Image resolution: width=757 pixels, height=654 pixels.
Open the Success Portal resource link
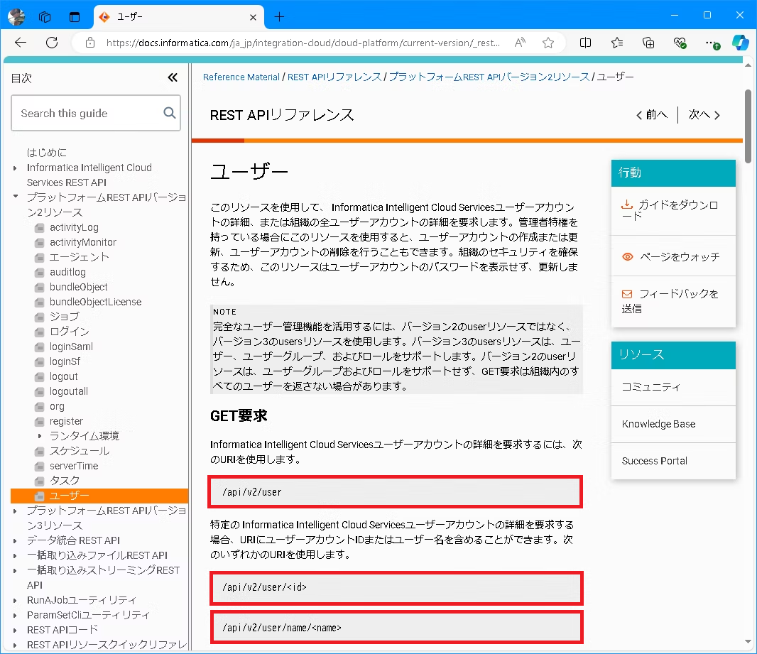[x=654, y=461]
